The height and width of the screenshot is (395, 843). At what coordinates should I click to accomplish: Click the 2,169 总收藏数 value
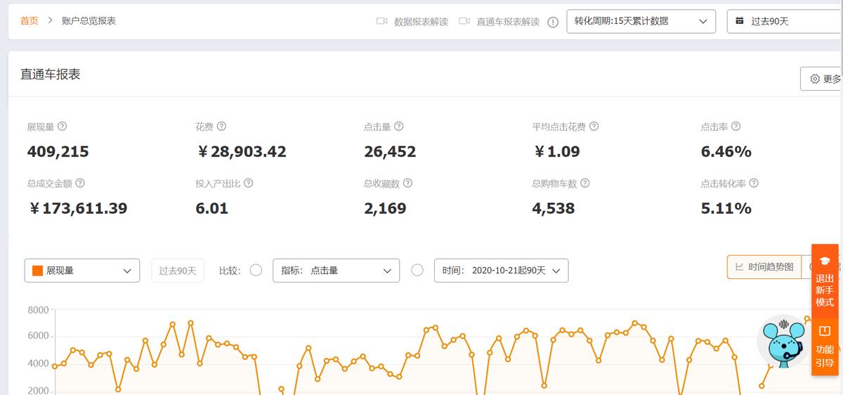[385, 209]
